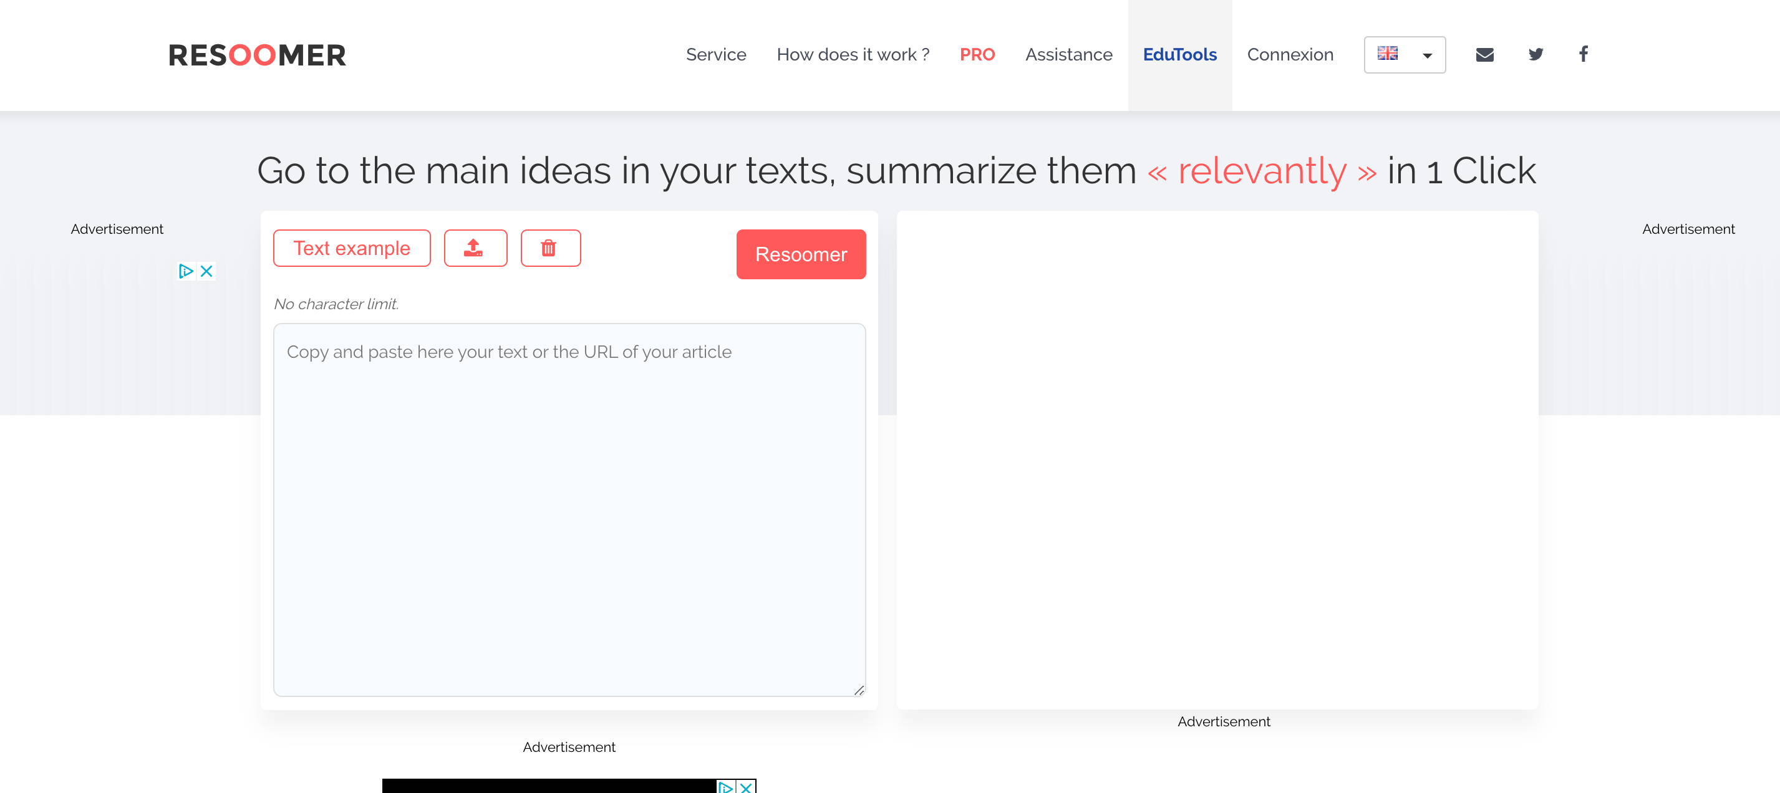
Task: Click the red Resoomer button
Action: tap(801, 254)
